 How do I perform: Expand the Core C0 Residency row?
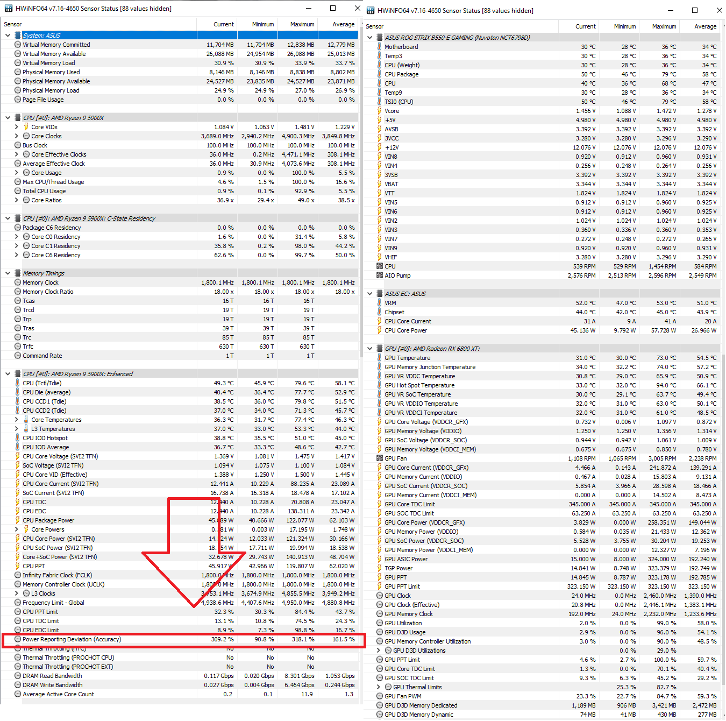[16, 237]
